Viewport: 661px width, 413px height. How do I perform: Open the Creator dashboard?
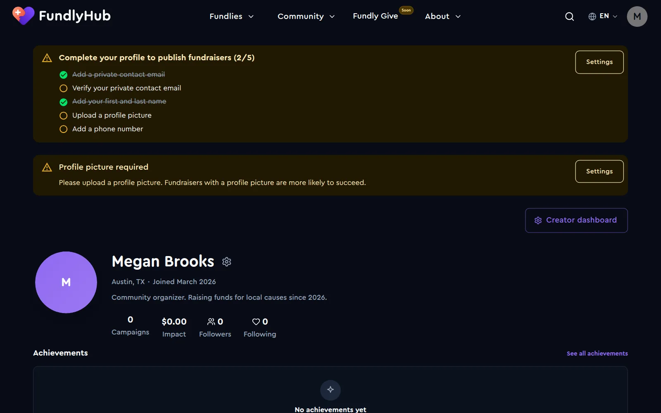[x=576, y=221]
